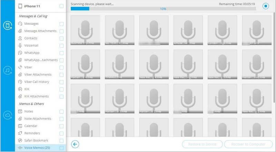Stop the device scan
The image size is (276, 152).
(x=266, y=6)
